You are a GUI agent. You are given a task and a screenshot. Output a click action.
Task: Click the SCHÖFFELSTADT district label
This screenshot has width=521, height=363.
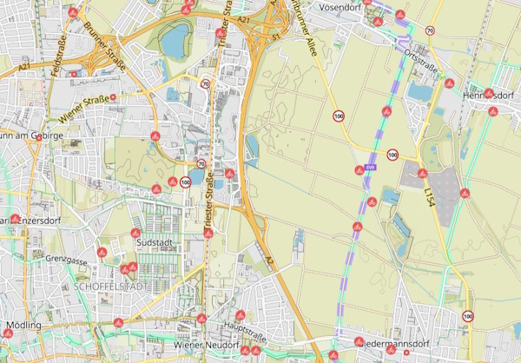pos(109,286)
